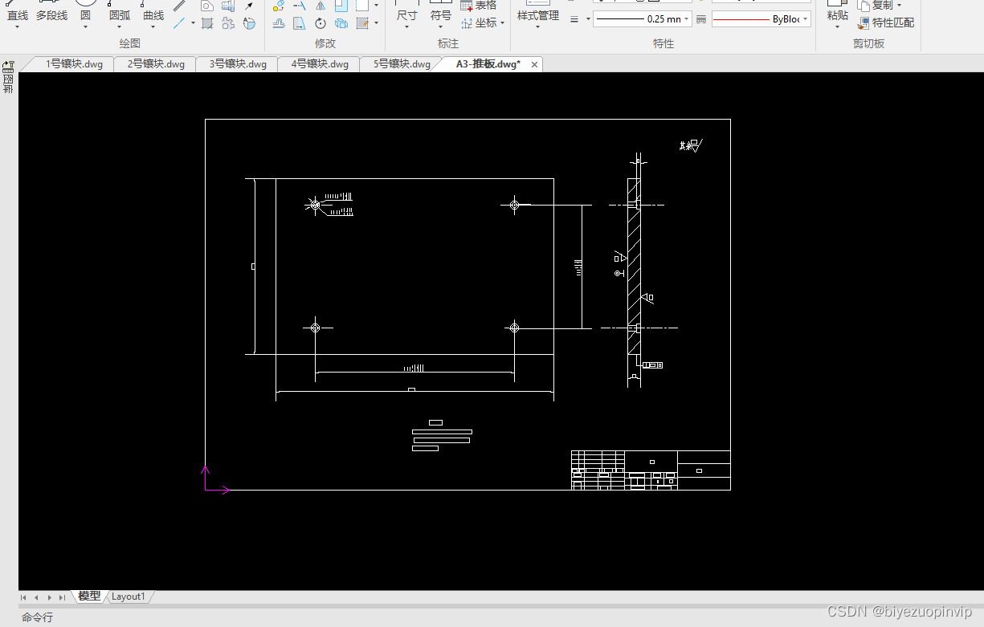Click the Polyline (多段线) tool
This screenshot has height=627, width=984.
[51, 10]
